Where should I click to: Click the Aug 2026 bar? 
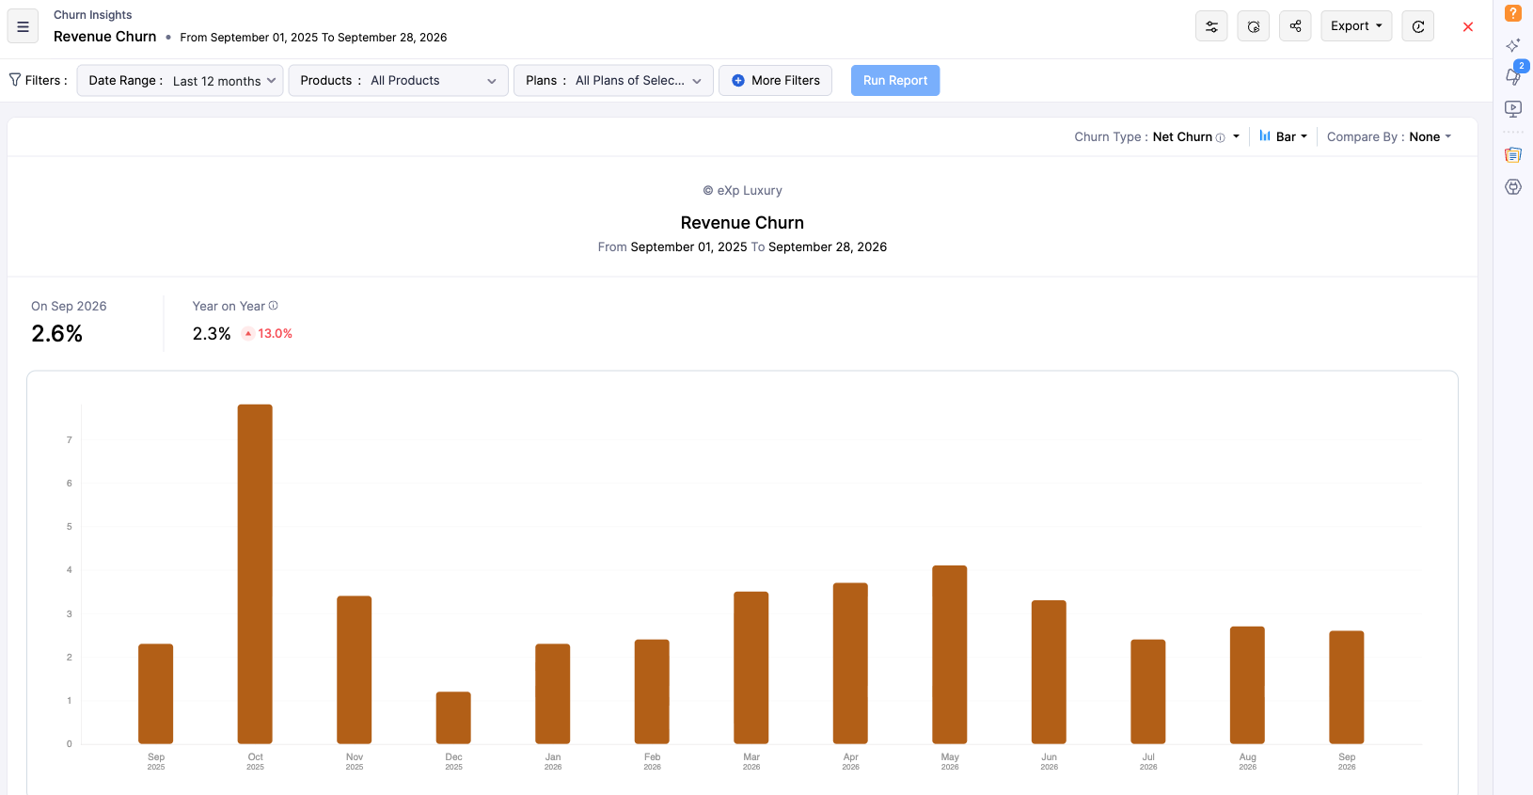(1247, 685)
